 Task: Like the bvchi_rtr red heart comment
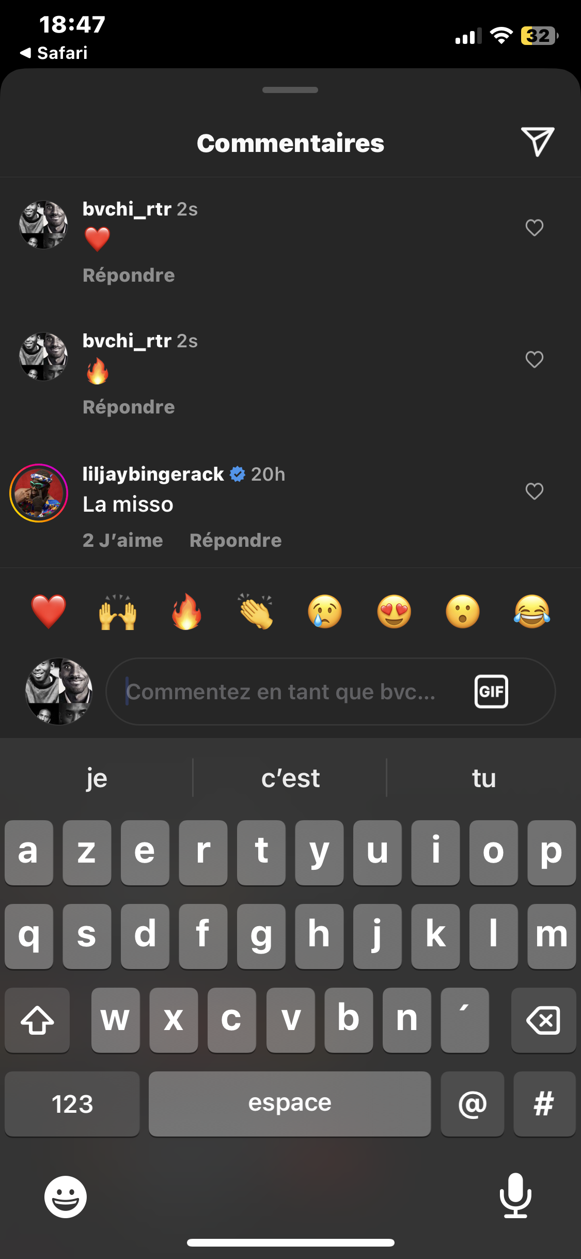click(534, 227)
